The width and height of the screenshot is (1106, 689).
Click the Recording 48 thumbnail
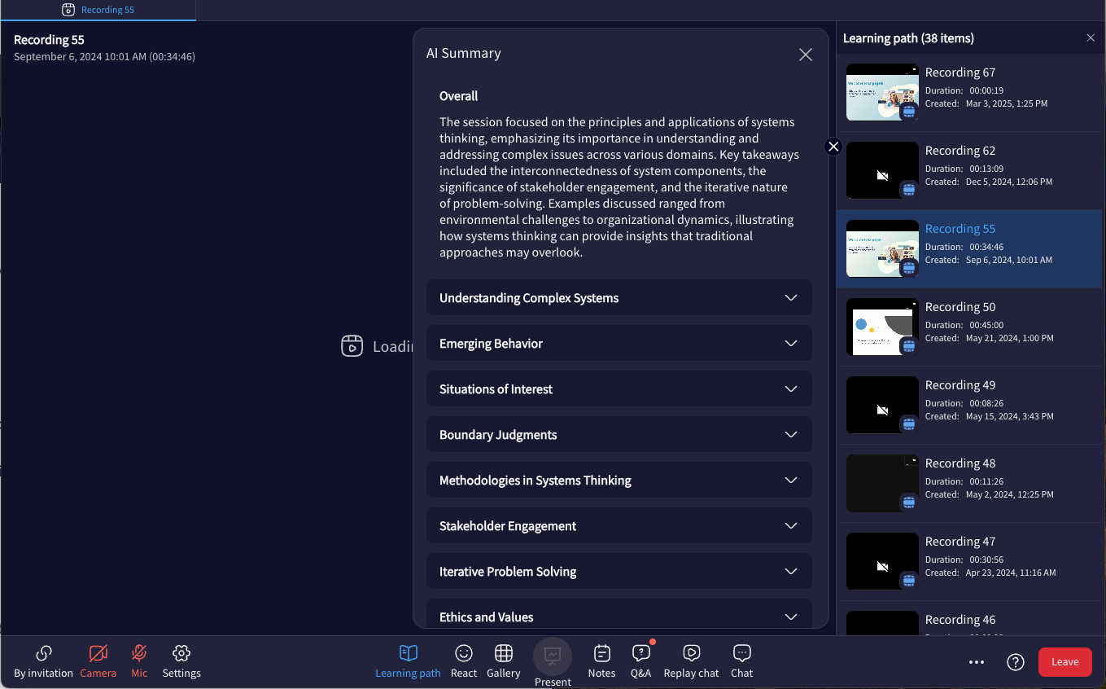882,483
